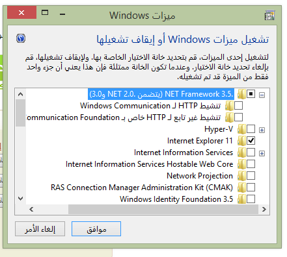Tick the Network Projection checkbox
The image size is (287, 257).
pos(251,176)
